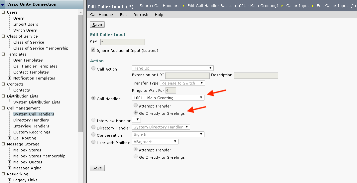The height and width of the screenshot is (183, 357).
Task: Open the Edit menu
Action: click(x=124, y=15)
